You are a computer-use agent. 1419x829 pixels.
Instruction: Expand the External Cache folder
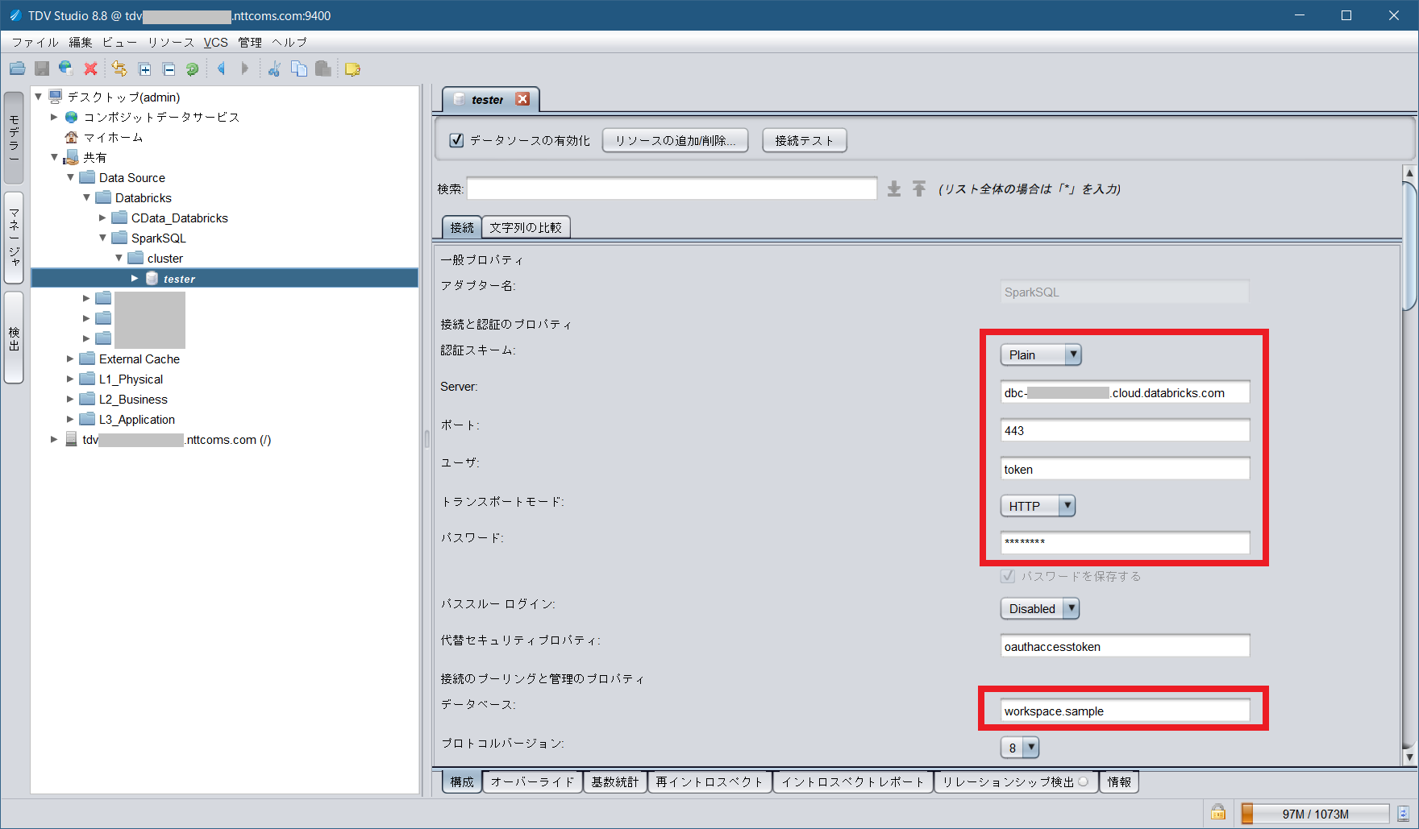coord(70,359)
